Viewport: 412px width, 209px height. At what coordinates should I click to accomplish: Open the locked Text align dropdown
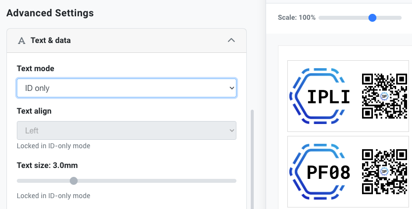coord(127,130)
